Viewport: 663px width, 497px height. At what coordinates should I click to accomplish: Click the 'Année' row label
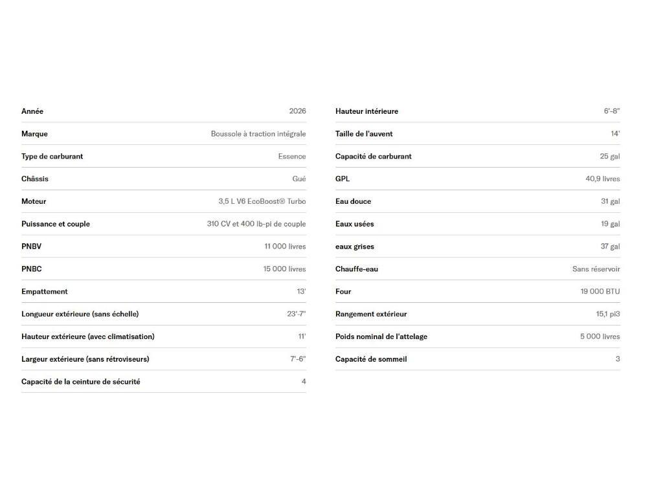click(x=32, y=111)
